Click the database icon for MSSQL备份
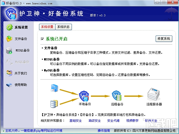 [x=9, y=50]
